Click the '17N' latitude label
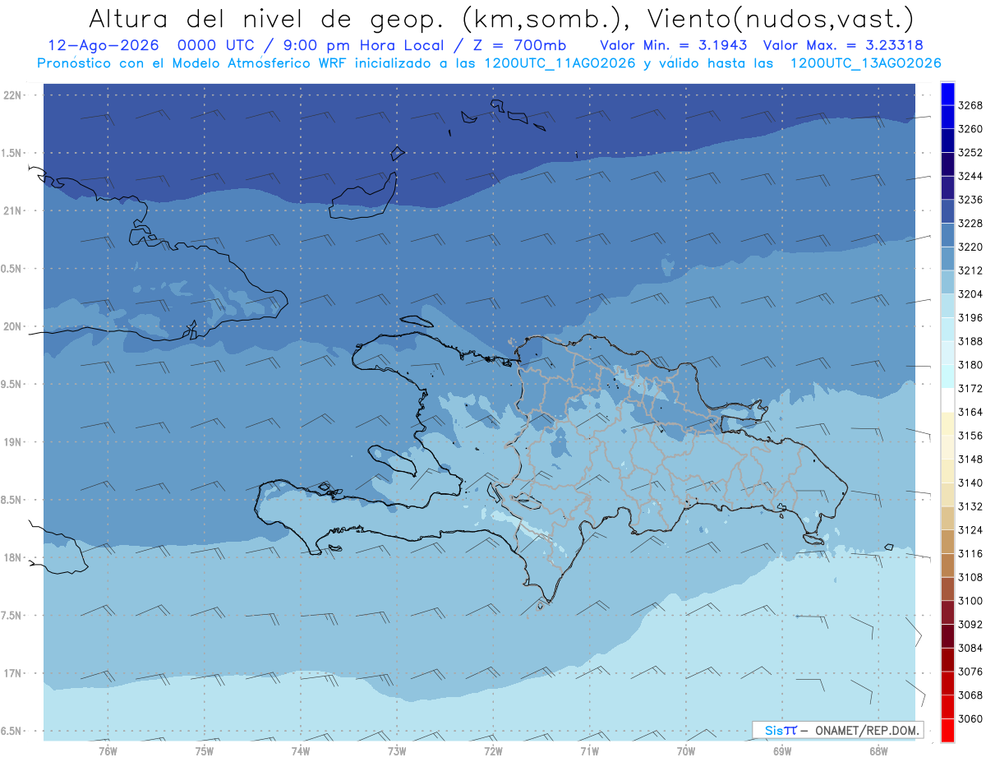The height and width of the screenshot is (762, 986). tap(13, 673)
